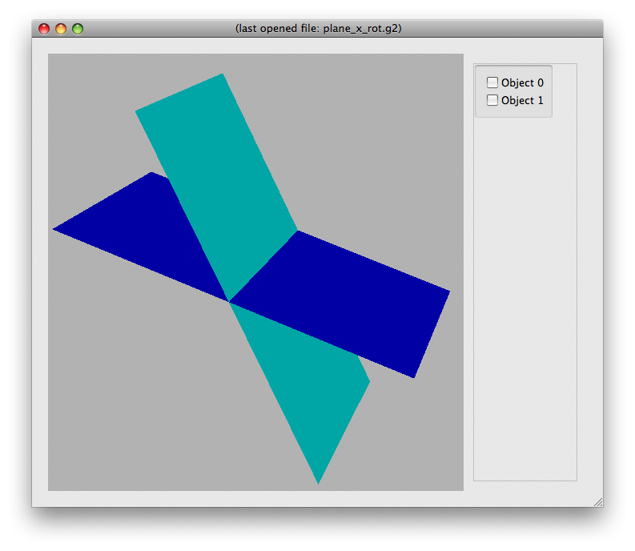Viewport: 635px width, 551px height.
Task: Enable the Object 0 checkbox
Action: pos(492,82)
